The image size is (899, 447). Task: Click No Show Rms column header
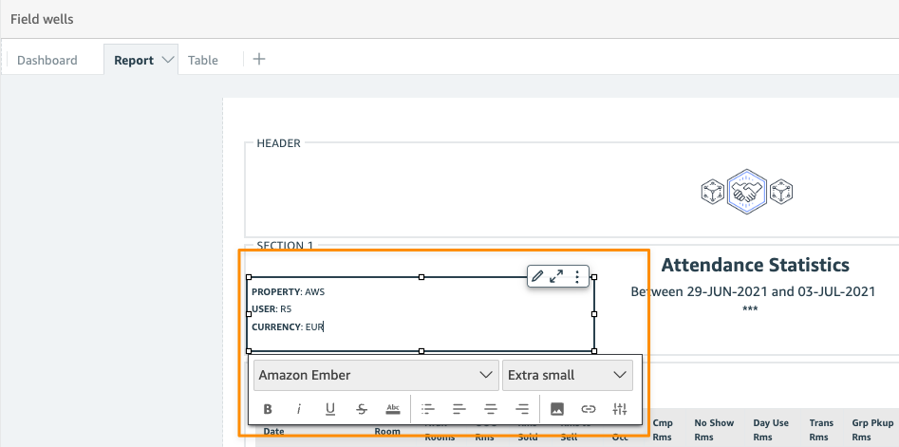714,430
